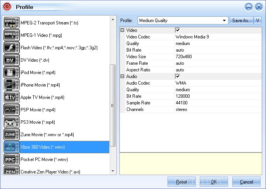Click the format list scrollbar thumb

(x=112, y=106)
